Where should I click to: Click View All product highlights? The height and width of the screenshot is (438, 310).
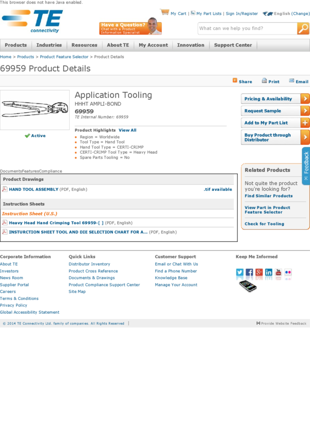click(x=127, y=130)
